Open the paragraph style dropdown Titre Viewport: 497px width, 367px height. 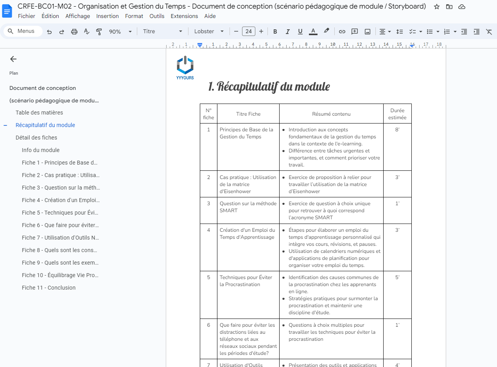(x=163, y=32)
